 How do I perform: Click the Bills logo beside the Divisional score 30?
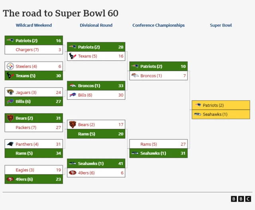tap(73, 95)
